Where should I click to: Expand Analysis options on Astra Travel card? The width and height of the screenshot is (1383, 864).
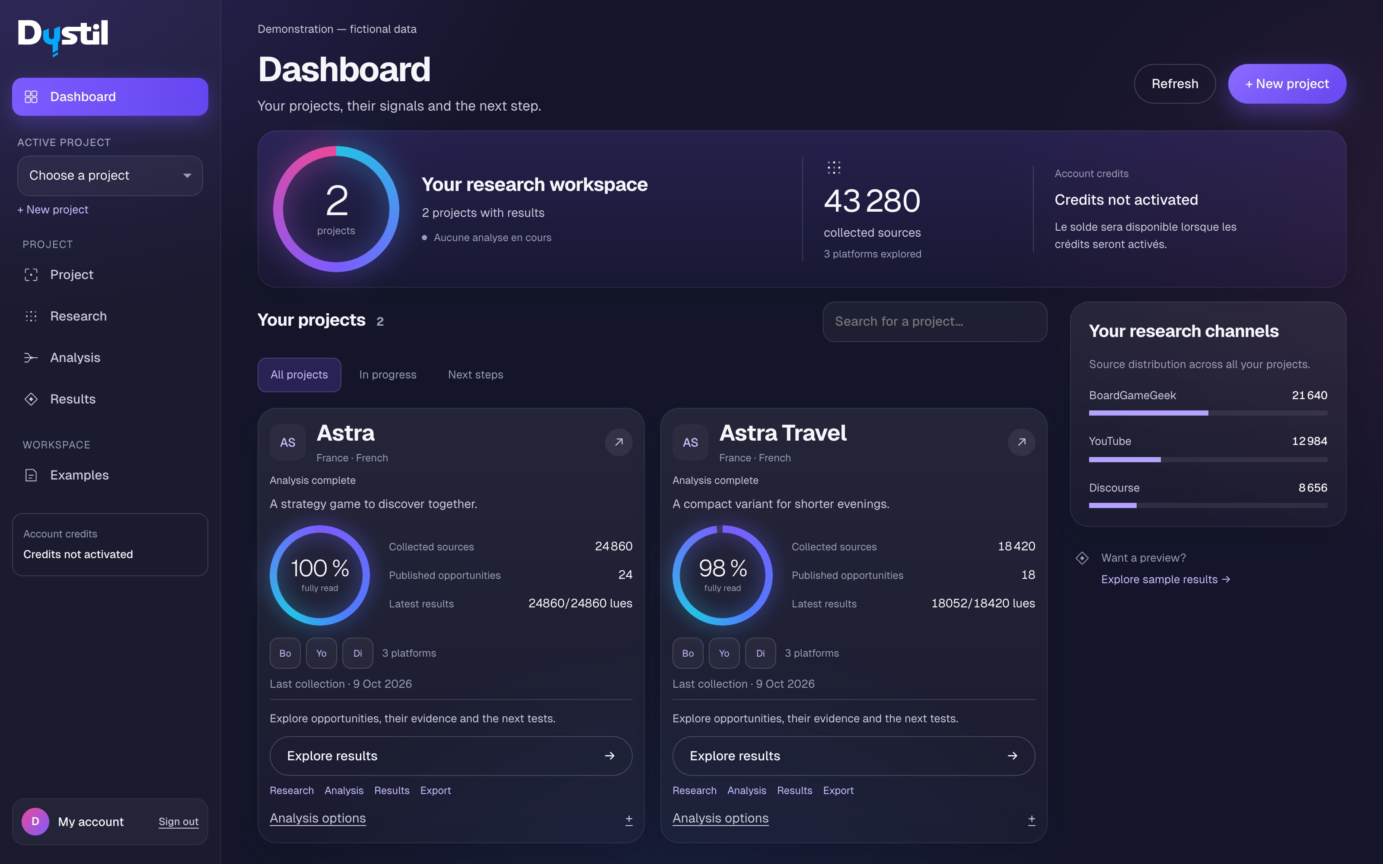[720, 818]
